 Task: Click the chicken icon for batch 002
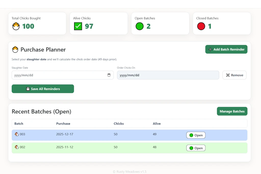click(17, 147)
